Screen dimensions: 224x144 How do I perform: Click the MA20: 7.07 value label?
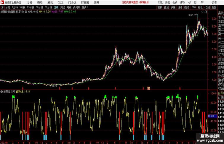point(57,12)
